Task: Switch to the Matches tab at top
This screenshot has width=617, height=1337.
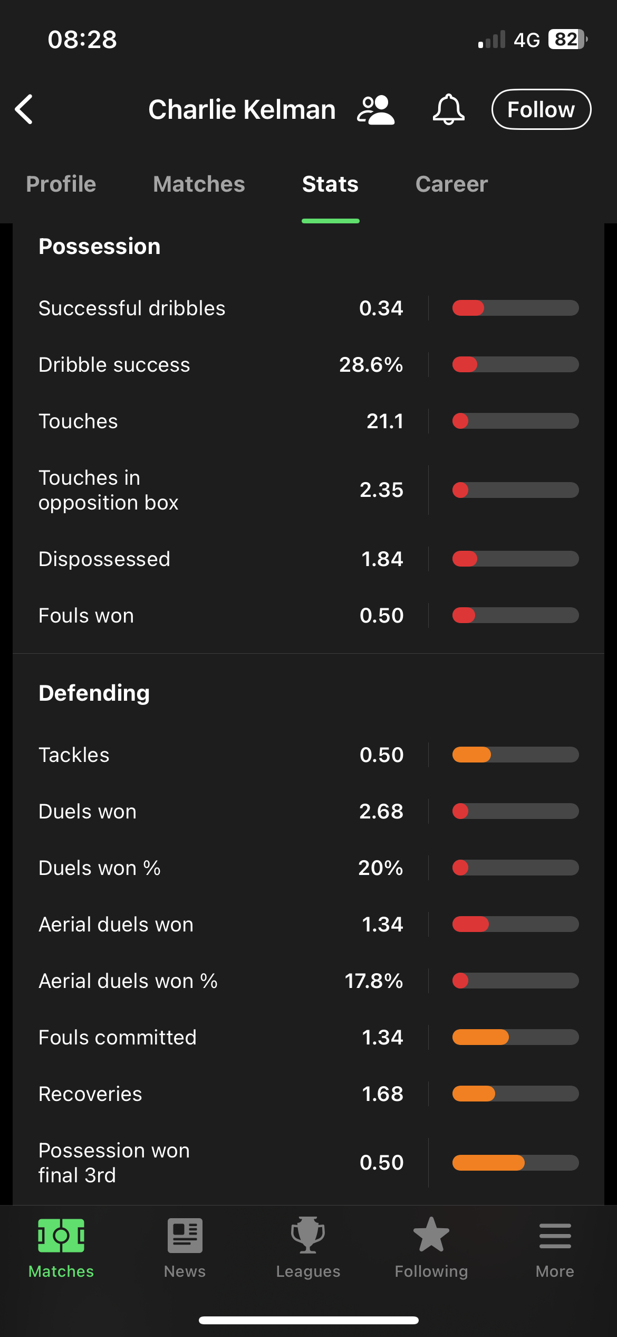Action: (199, 184)
